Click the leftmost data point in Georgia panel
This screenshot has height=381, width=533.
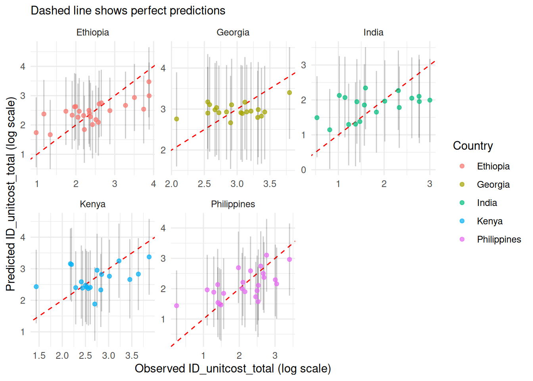click(176, 119)
